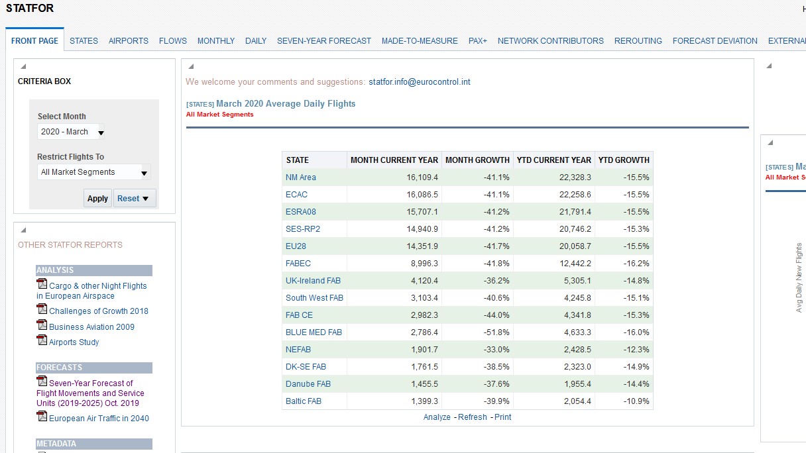Click the Refresh link below the table

[473, 417]
